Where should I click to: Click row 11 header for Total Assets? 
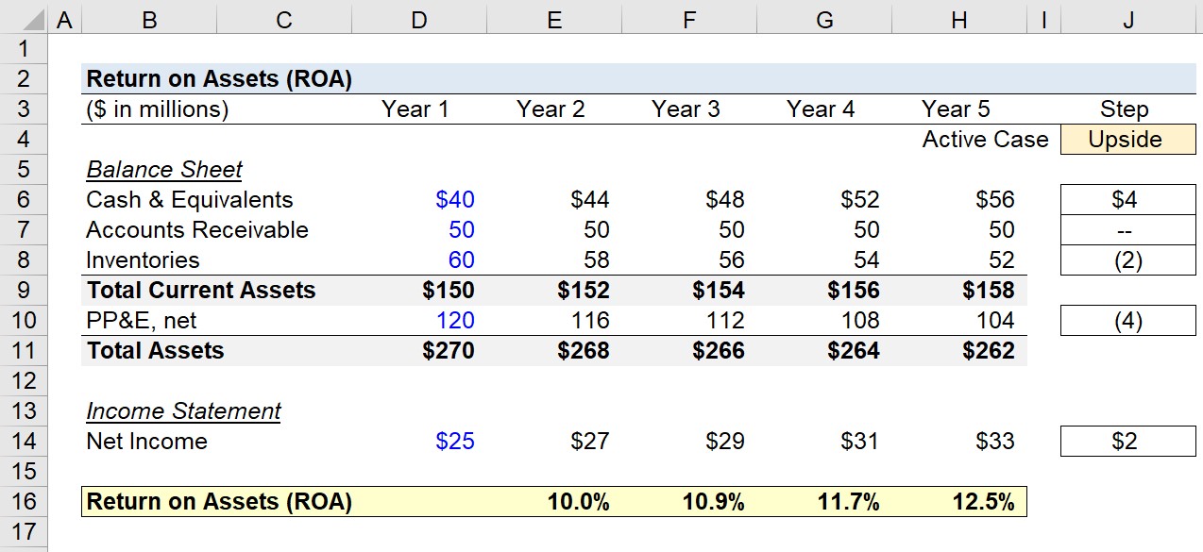(x=24, y=351)
